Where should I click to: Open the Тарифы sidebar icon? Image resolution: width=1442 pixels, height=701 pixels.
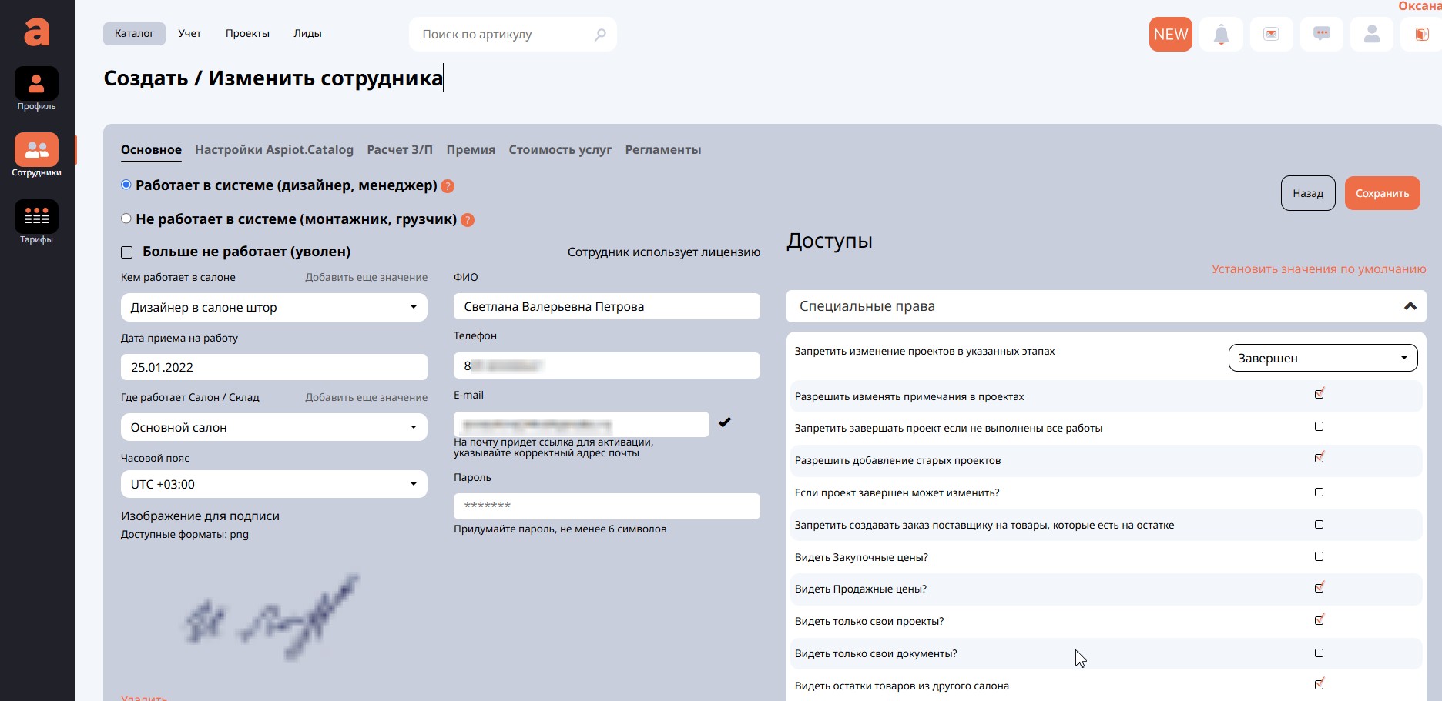coord(36,218)
